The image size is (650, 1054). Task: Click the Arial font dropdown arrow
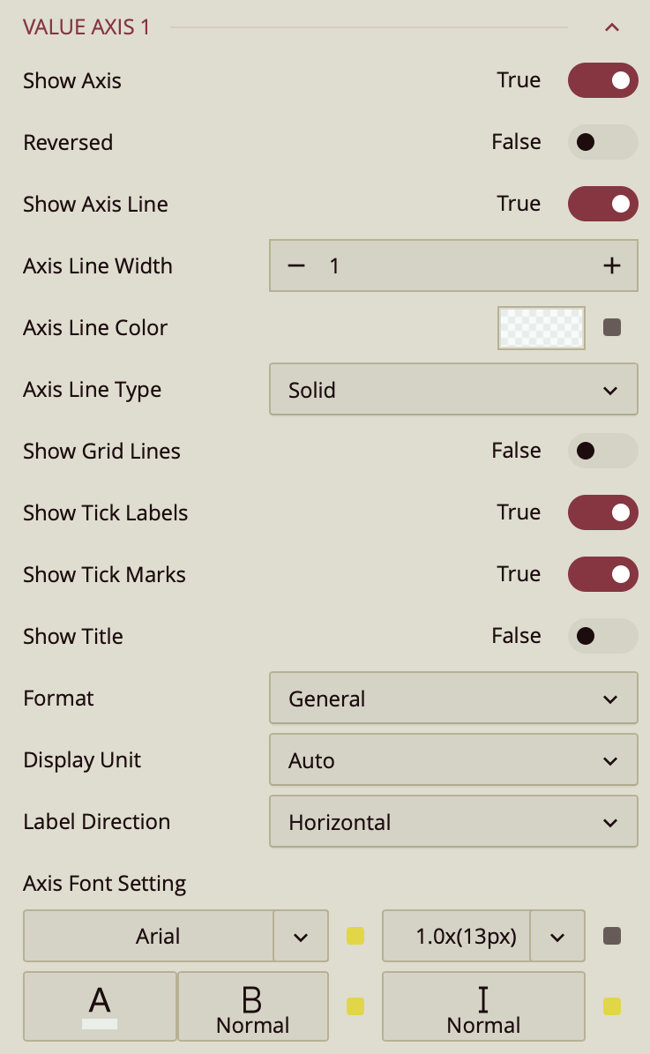301,937
